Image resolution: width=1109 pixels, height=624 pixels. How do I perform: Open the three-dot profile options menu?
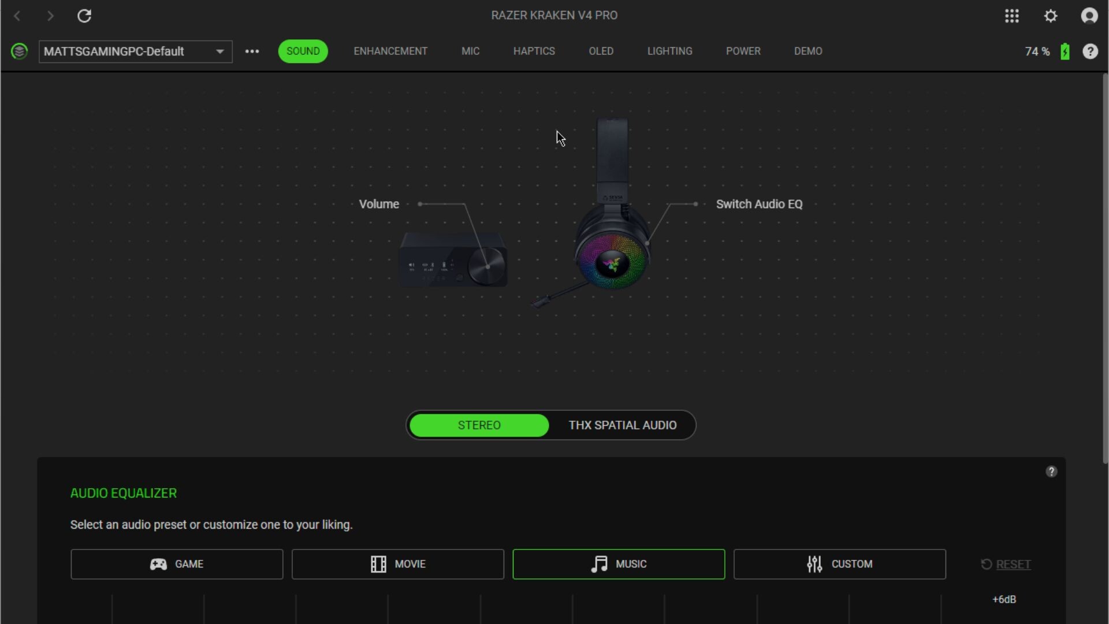252,51
